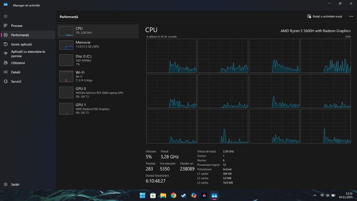Click the volume speaker tray icon
357x201 pixels.
coord(328,195)
